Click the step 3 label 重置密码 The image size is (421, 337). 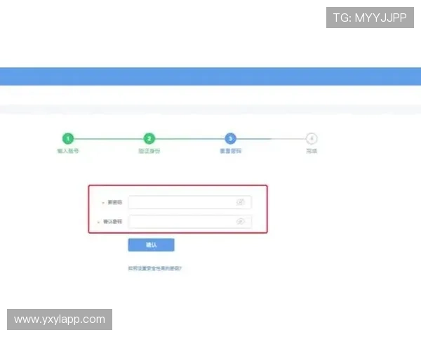(230, 151)
